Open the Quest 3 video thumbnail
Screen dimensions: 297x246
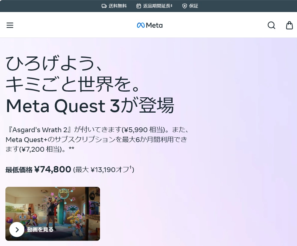(x=53, y=214)
